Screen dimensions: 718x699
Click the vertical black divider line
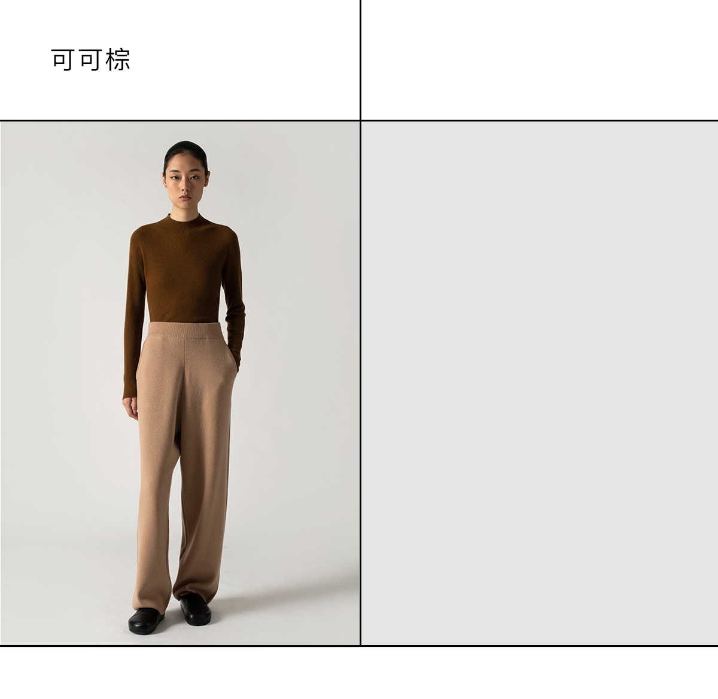(x=360, y=323)
